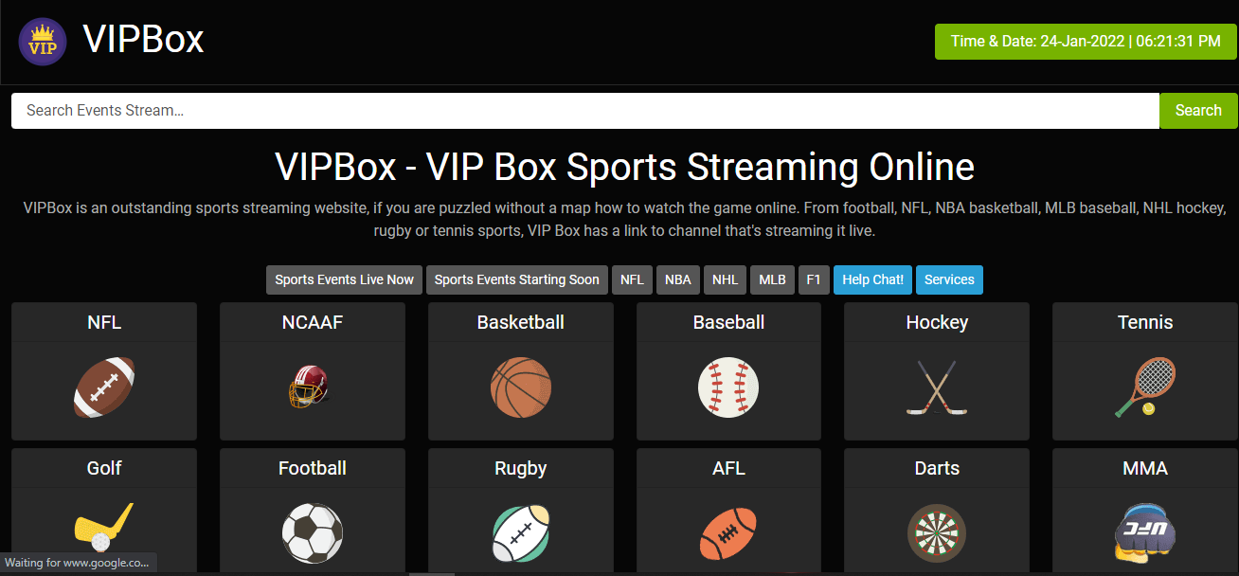Select the NFL filter button
The image size is (1239, 576).
[x=633, y=279]
